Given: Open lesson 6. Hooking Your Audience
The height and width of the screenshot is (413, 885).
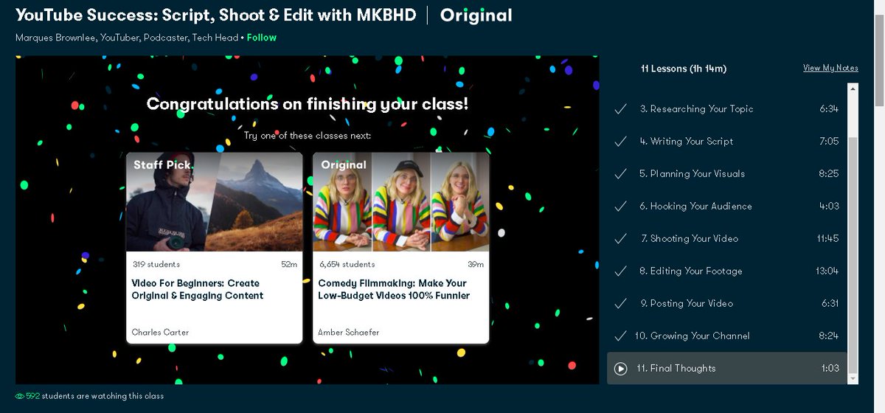Looking at the screenshot, I should click(727, 206).
